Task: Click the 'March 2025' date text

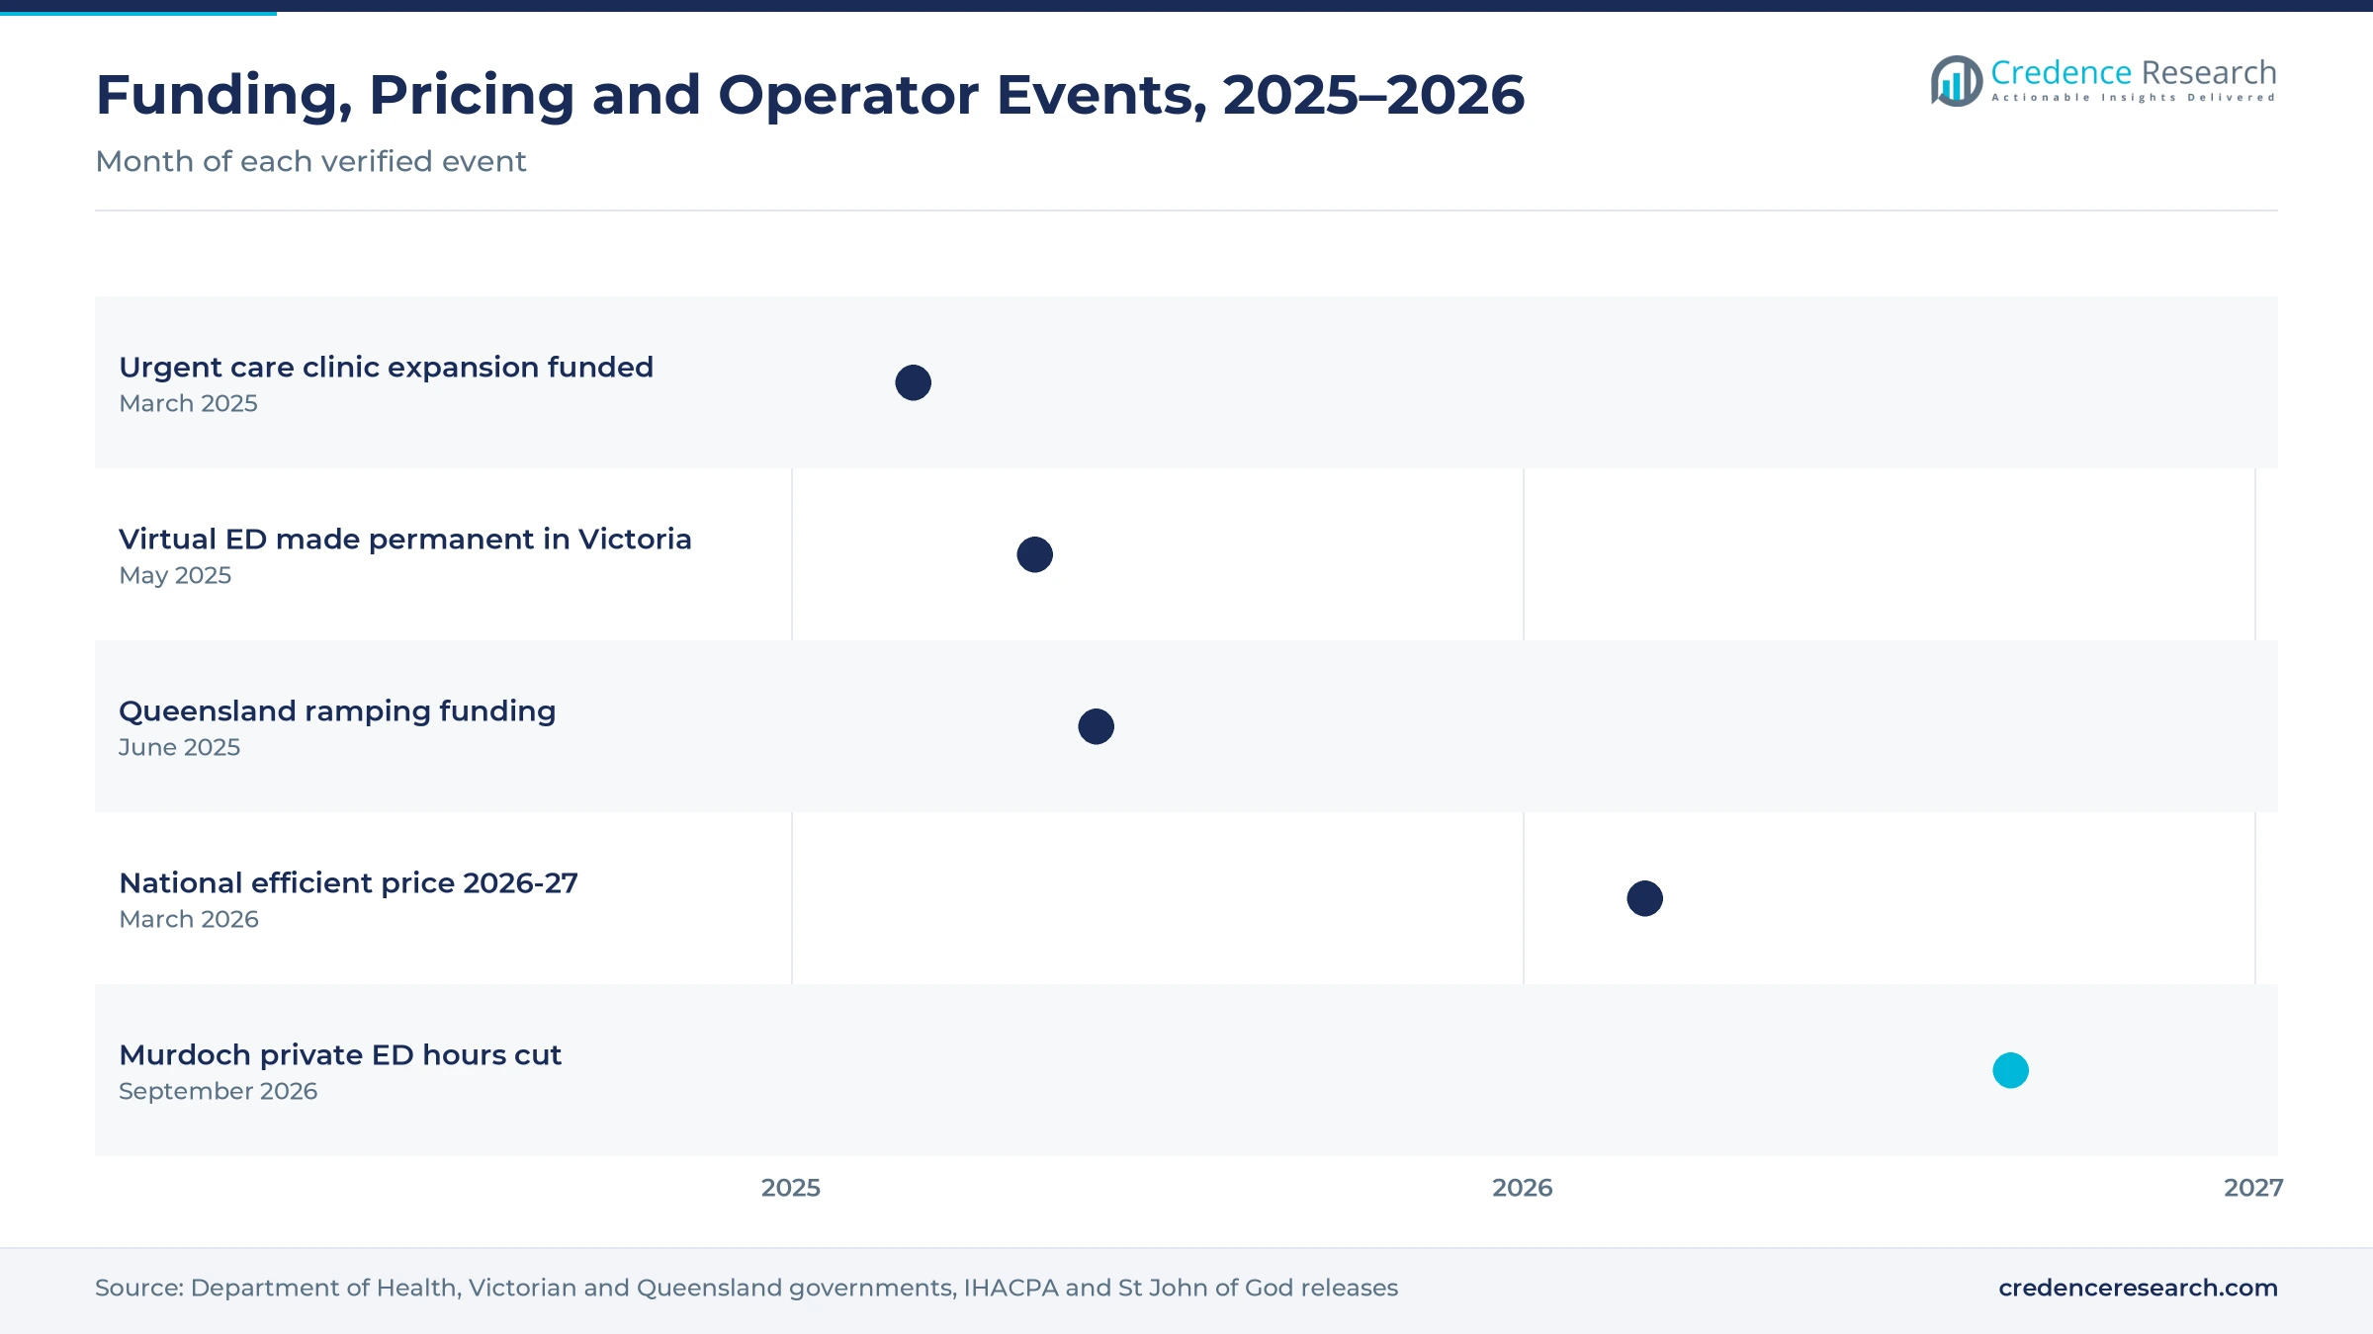Action: coord(188,403)
